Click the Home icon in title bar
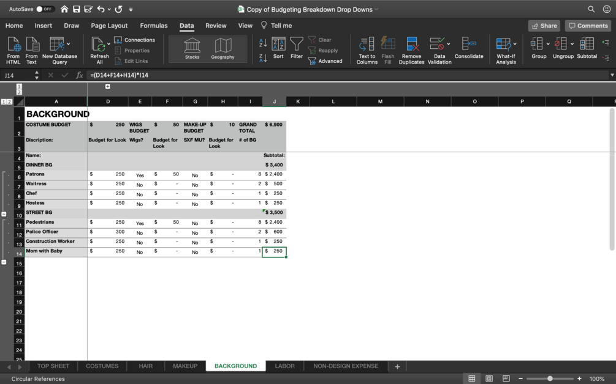 click(x=64, y=9)
